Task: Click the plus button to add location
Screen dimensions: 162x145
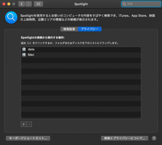Action: [24, 124]
